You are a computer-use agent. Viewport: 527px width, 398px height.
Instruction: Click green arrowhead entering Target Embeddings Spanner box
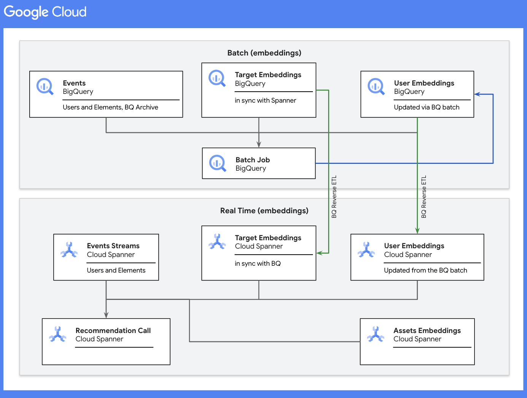tap(320, 253)
